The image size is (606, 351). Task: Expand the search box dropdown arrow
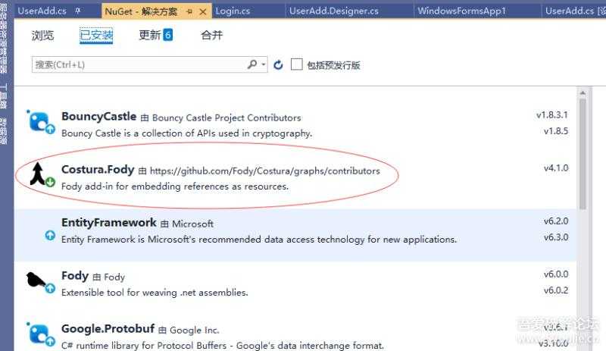click(x=264, y=64)
